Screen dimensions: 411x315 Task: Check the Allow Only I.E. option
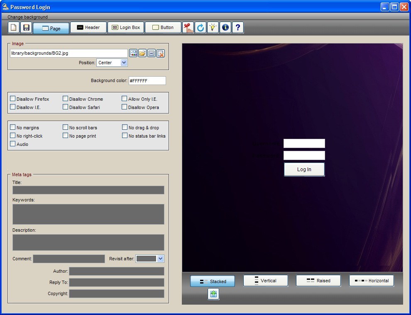[124, 98]
